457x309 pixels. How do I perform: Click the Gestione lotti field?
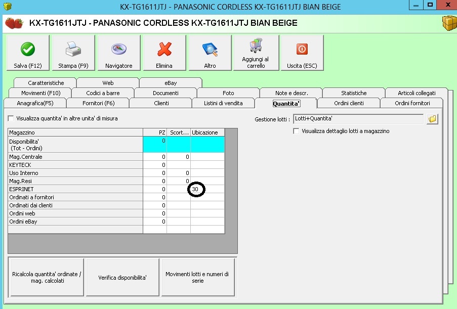click(358, 119)
